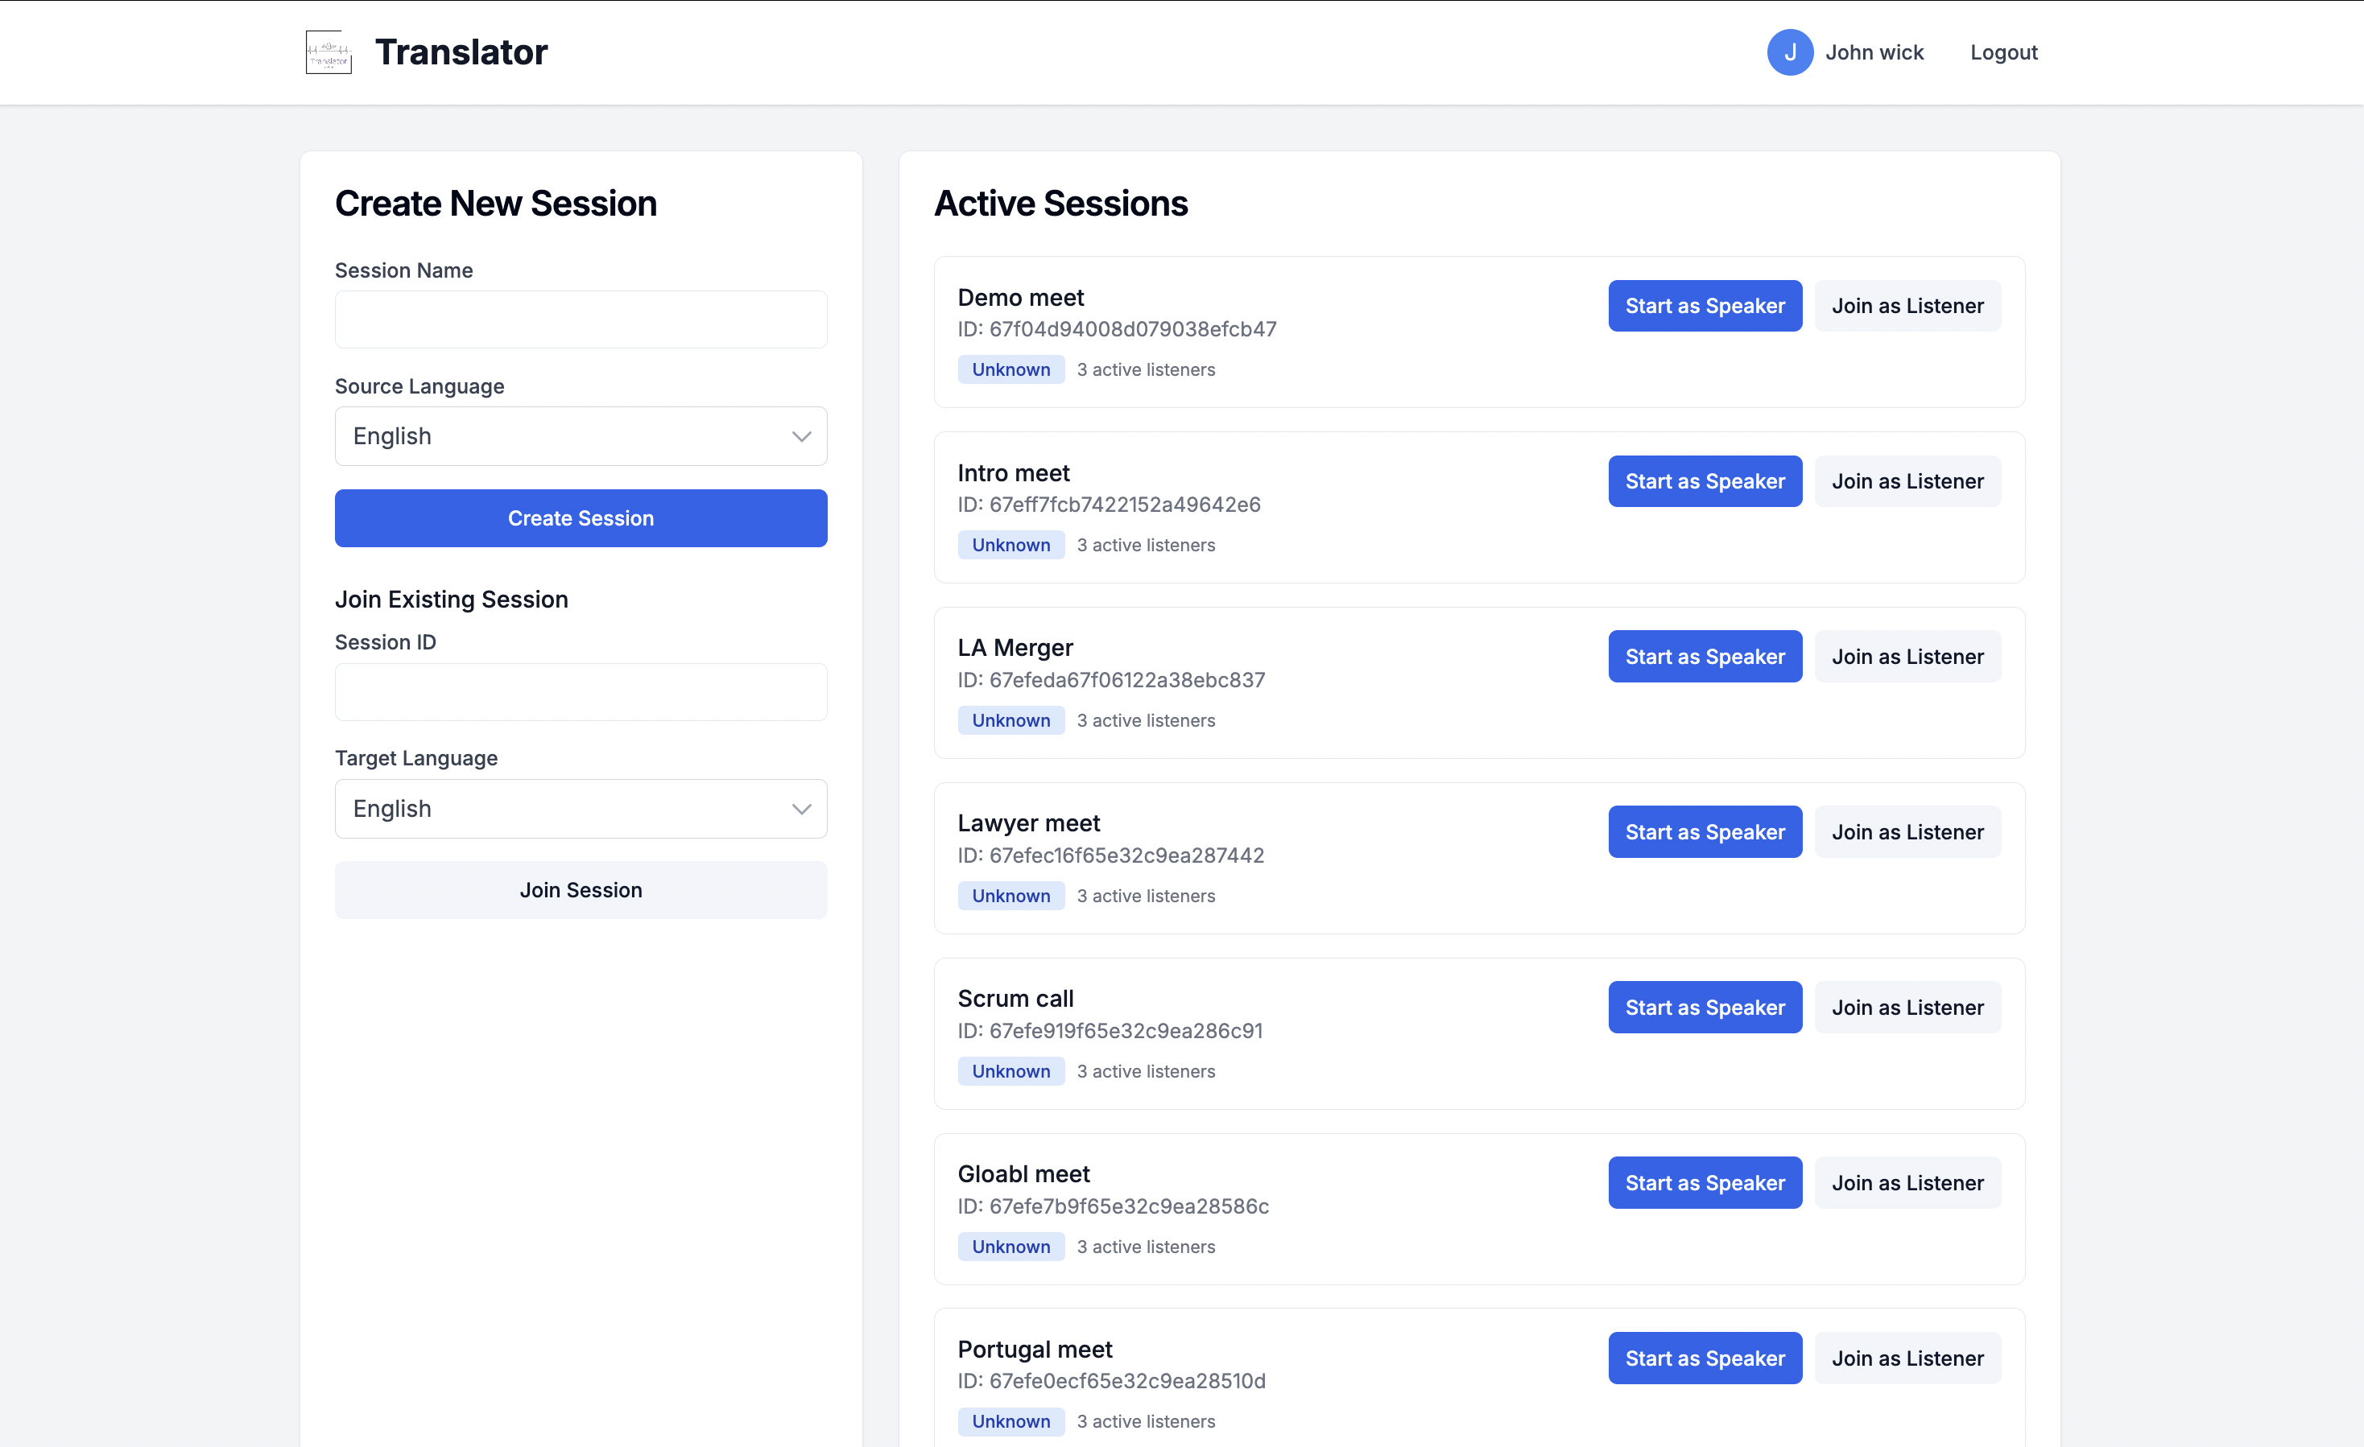Click the Target Language chevron arrow
This screenshot has width=2364, height=1447.
point(801,808)
